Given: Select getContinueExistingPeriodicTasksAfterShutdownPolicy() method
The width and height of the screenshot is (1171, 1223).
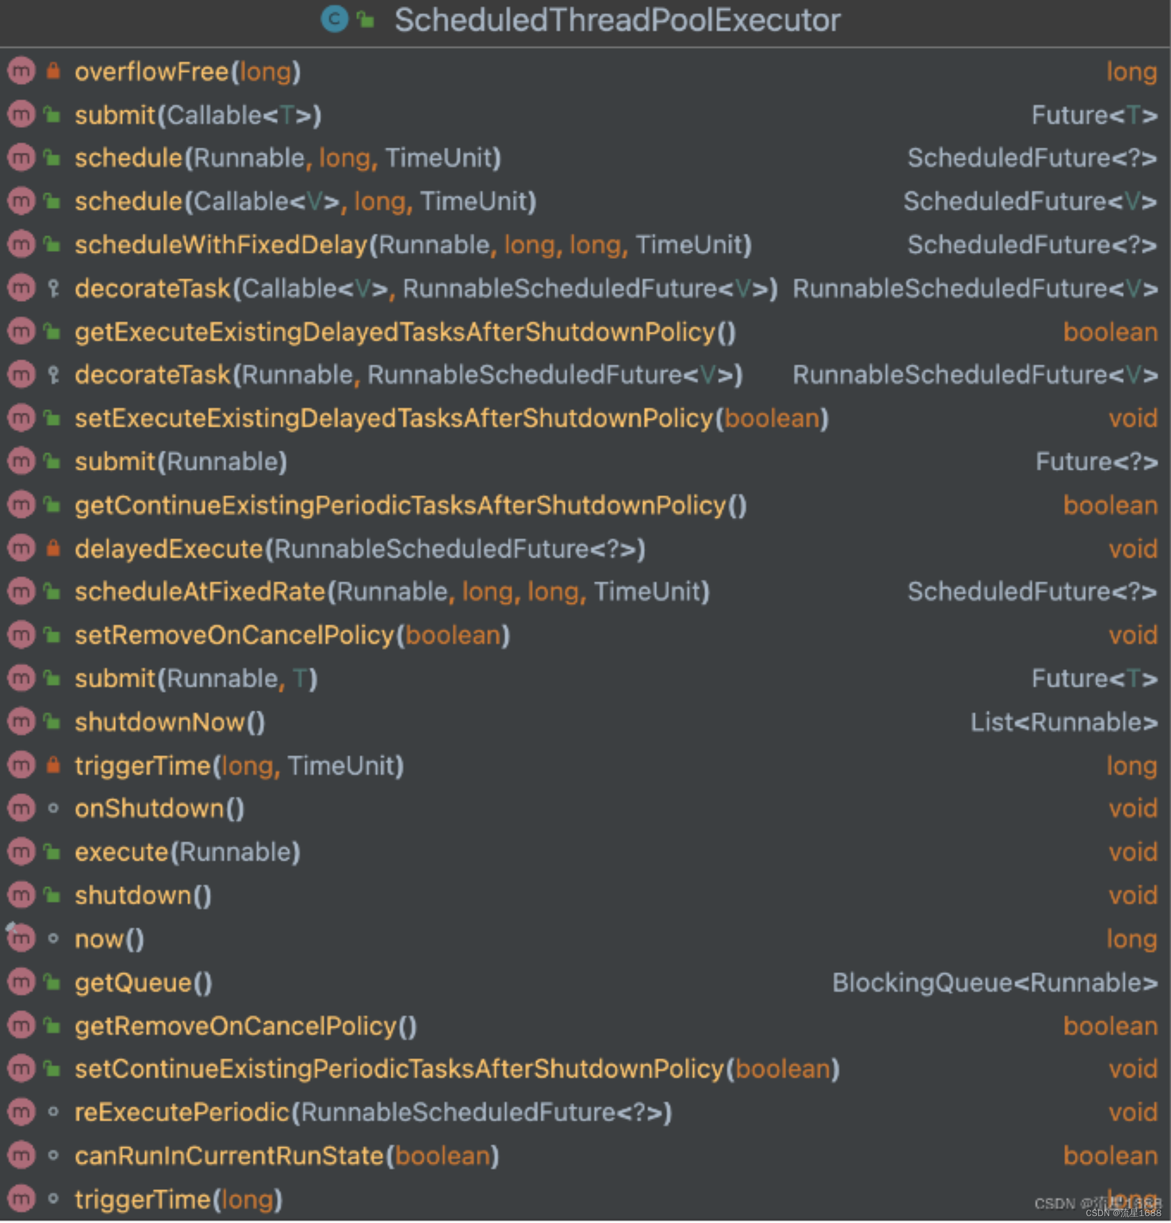Looking at the screenshot, I should pos(411,505).
